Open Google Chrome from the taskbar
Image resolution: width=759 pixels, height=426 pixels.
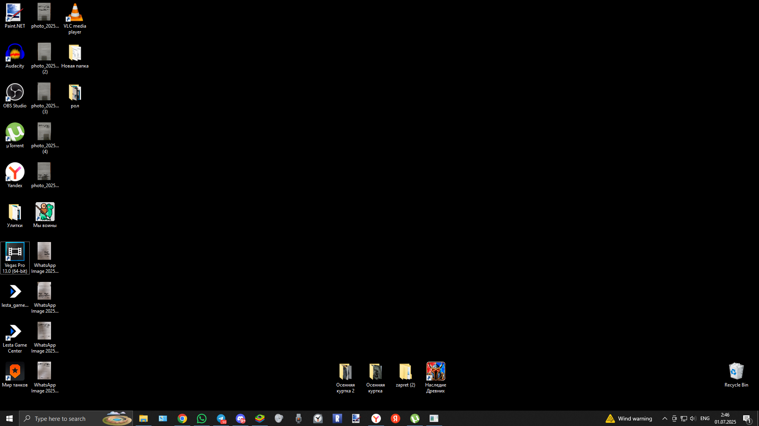click(182, 418)
